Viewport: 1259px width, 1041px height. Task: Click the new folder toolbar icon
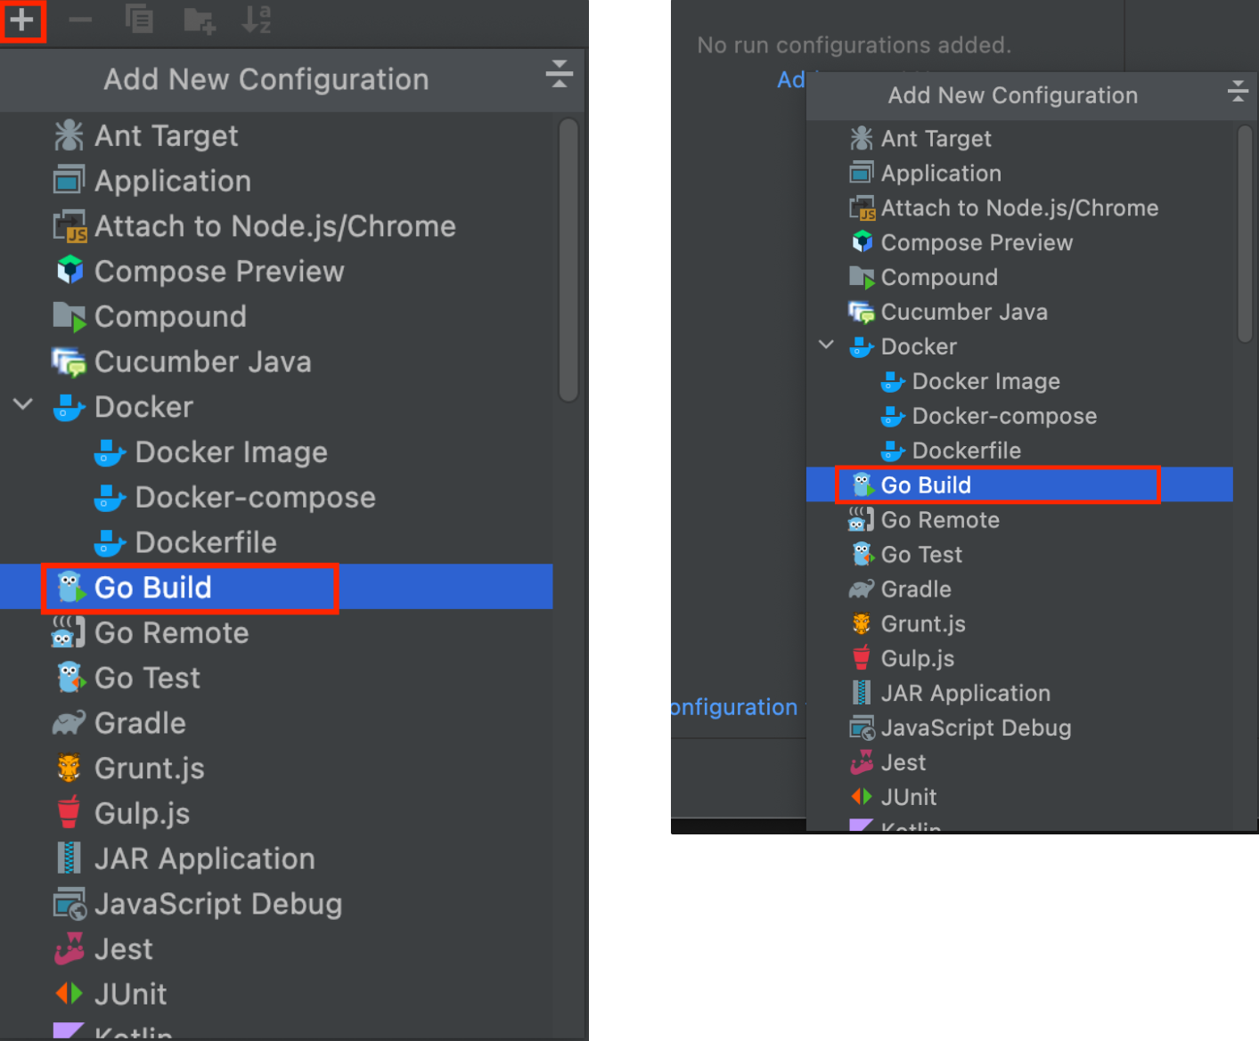[199, 20]
